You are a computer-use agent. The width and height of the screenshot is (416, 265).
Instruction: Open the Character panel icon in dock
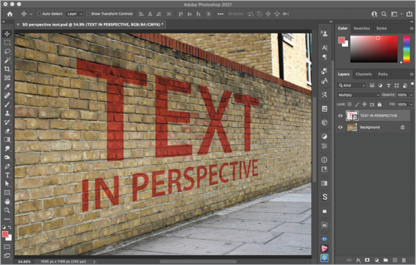click(324, 48)
